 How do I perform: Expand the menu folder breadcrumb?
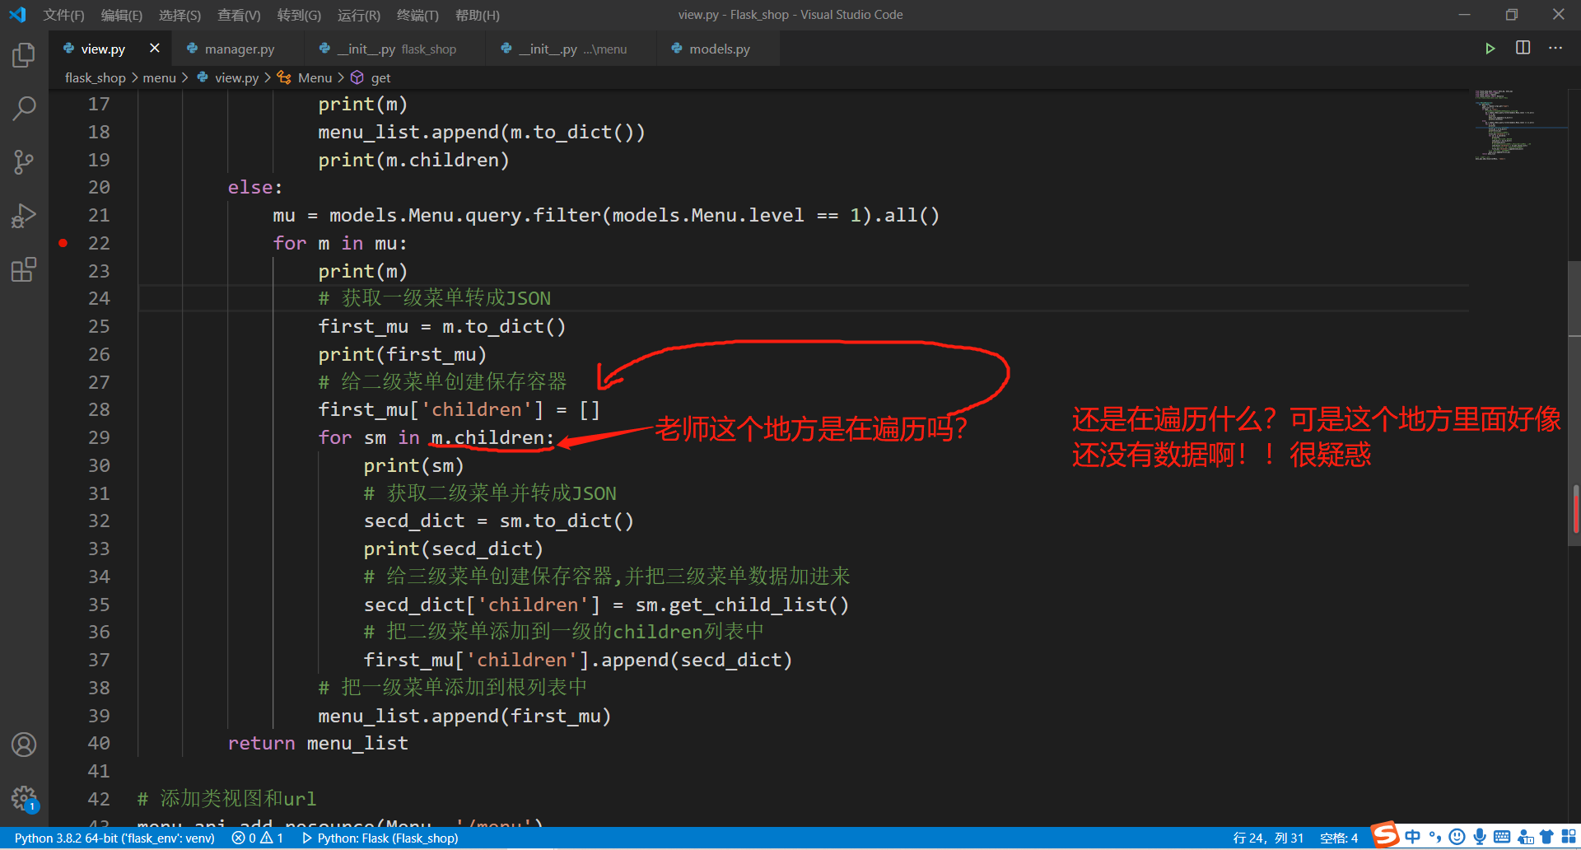[x=159, y=77]
